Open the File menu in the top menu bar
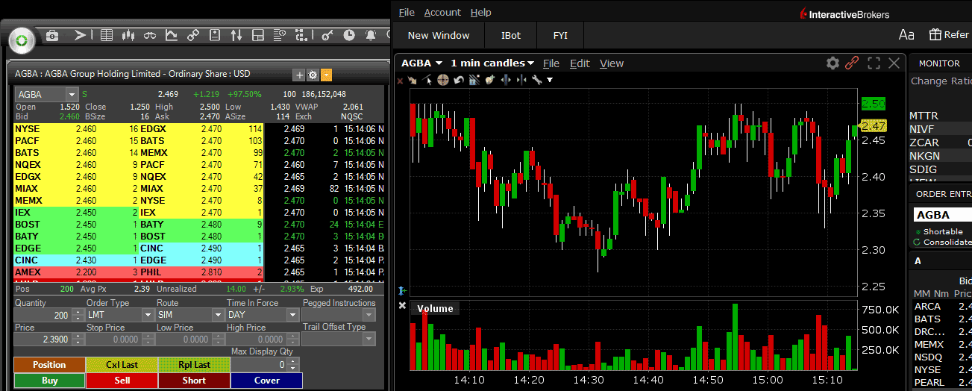 407,13
